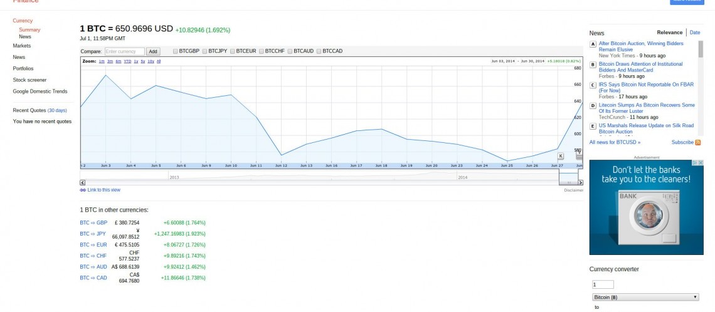Open news marker C icon
This screenshot has height=312, width=715.
tap(593, 85)
